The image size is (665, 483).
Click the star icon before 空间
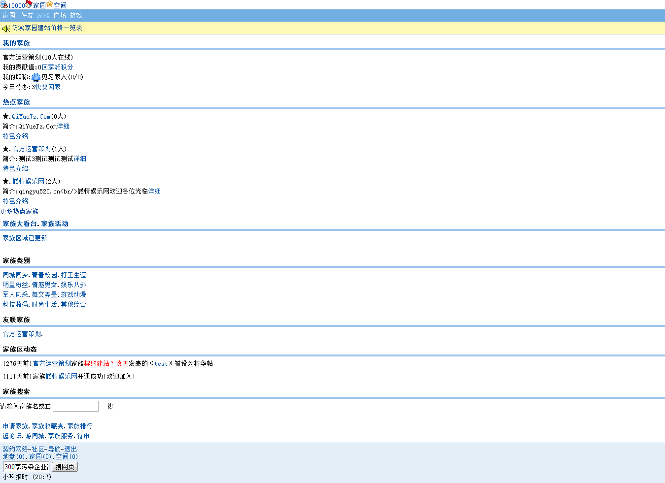pyautogui.click(x=49, y=4)
